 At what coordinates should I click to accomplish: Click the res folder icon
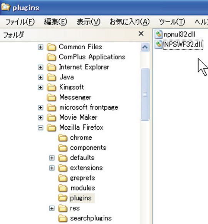coord(63,208)
